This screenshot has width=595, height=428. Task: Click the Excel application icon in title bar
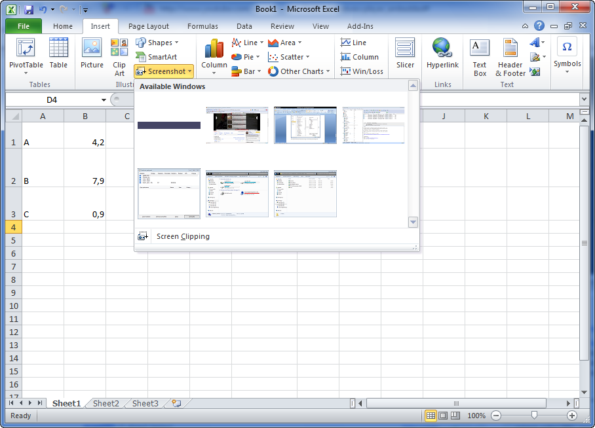pyautogui.click(x=11, y=9)
